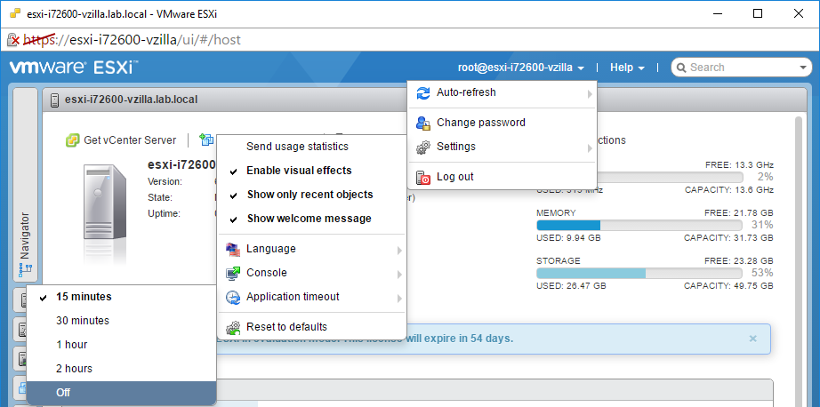820x407 pixels.
Task: Click the Change password user-lock icon
Action: [422, 123]
